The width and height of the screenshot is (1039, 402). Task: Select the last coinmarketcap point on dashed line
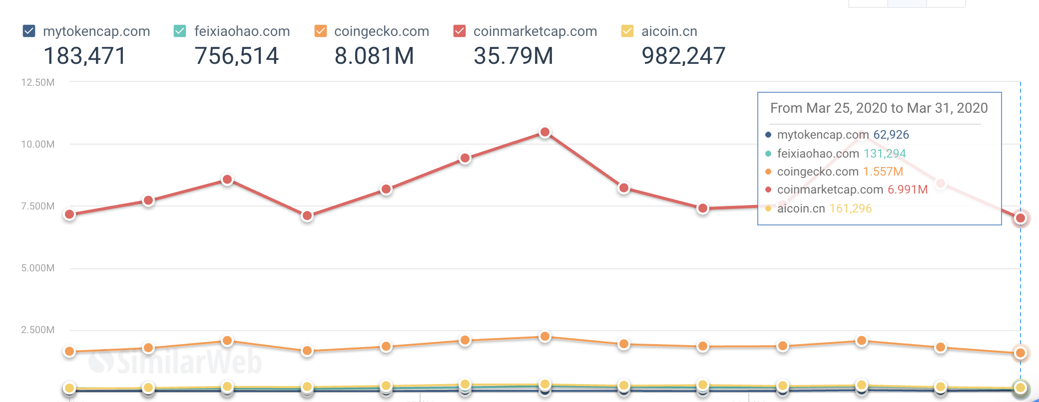(x=1021, y=218)
